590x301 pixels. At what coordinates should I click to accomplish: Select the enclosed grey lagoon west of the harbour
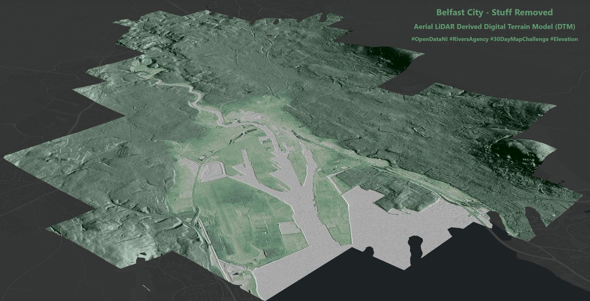pyautogui.click(x=212, y=171)
